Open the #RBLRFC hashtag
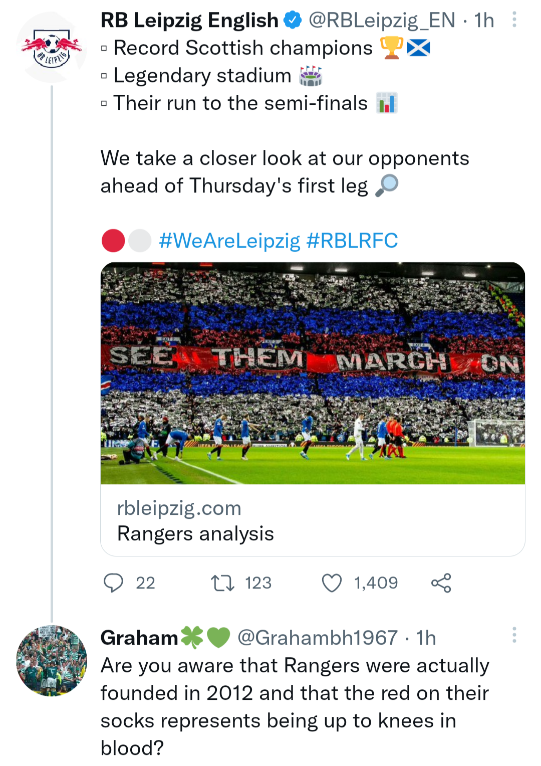 pyautogui.click(x=352, y=241)
